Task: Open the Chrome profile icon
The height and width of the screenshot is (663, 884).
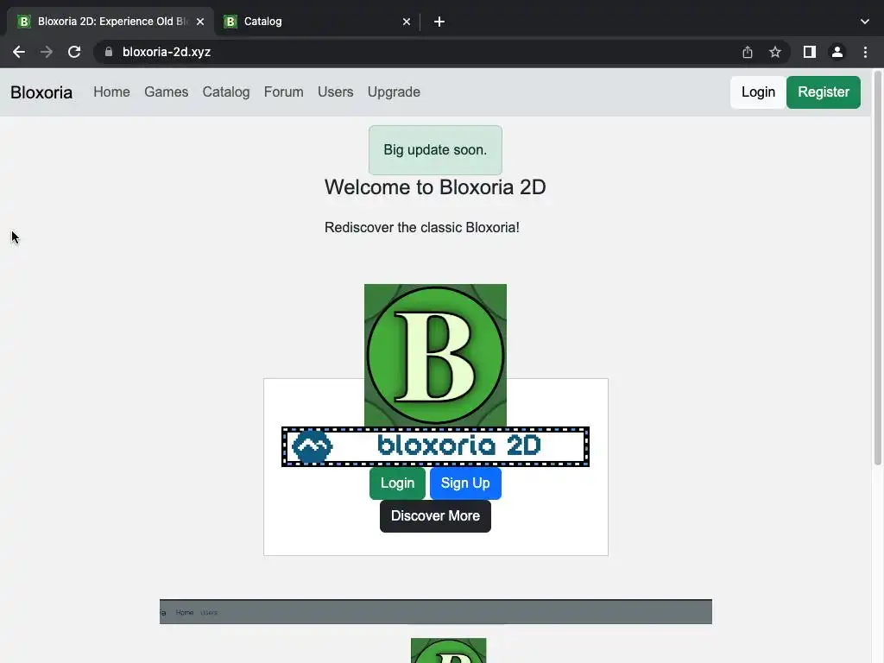Action: (x=837, y=52)
